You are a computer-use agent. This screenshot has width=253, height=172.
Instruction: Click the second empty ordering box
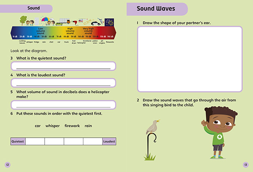tap(54, 141)
